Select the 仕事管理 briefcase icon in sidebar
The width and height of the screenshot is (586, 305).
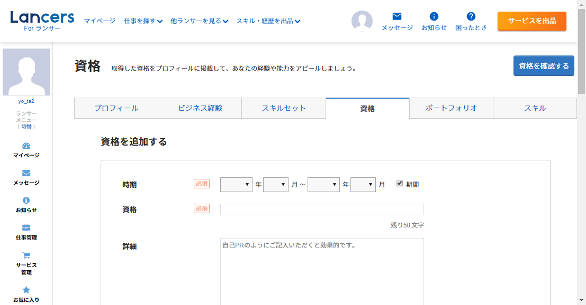[x=26, y=227]
